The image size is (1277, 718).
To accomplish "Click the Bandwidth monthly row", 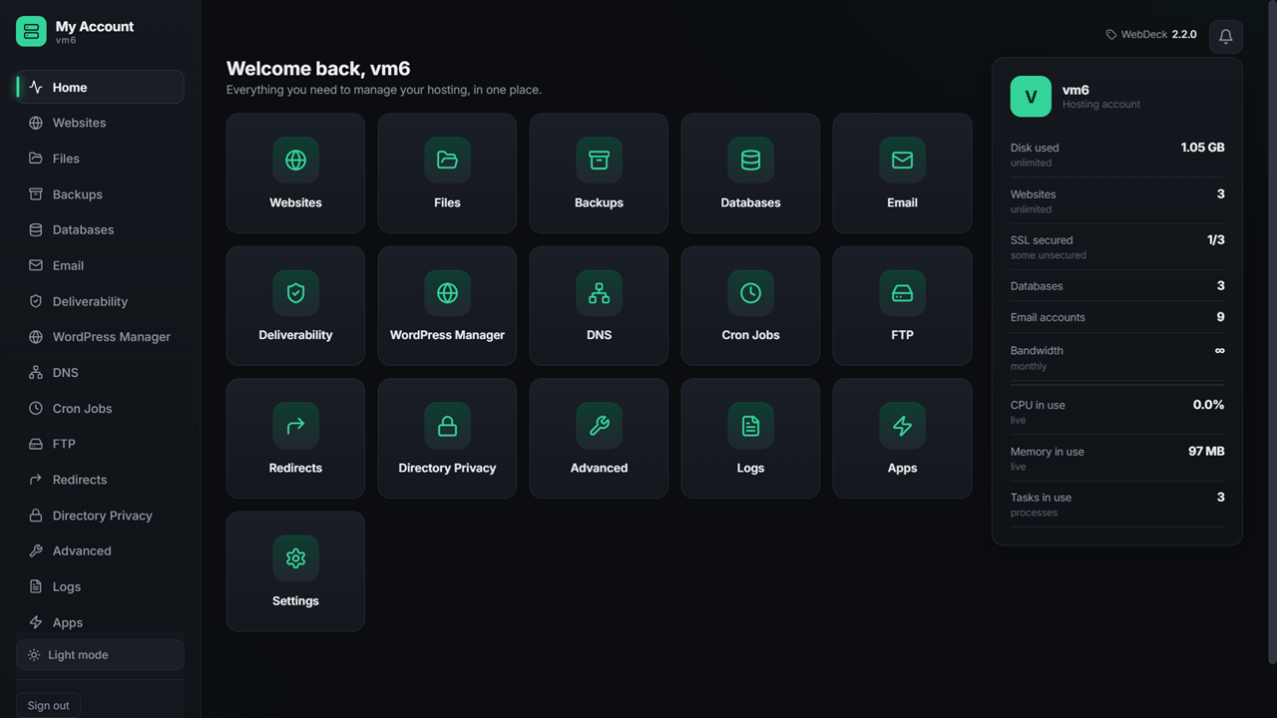I will [1117, 358].
